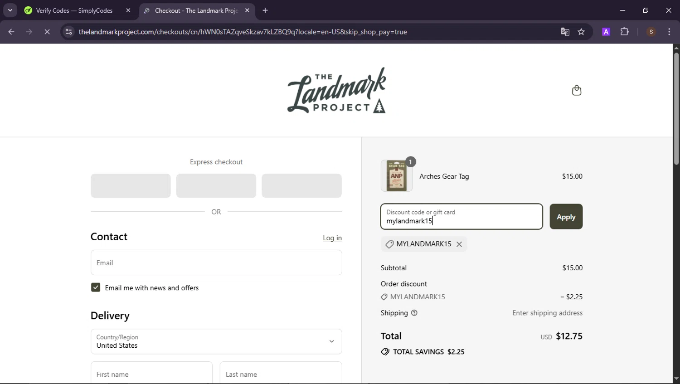Open the tab search dropdown arrow
This screenshot has height=384, width=680.
10,10
